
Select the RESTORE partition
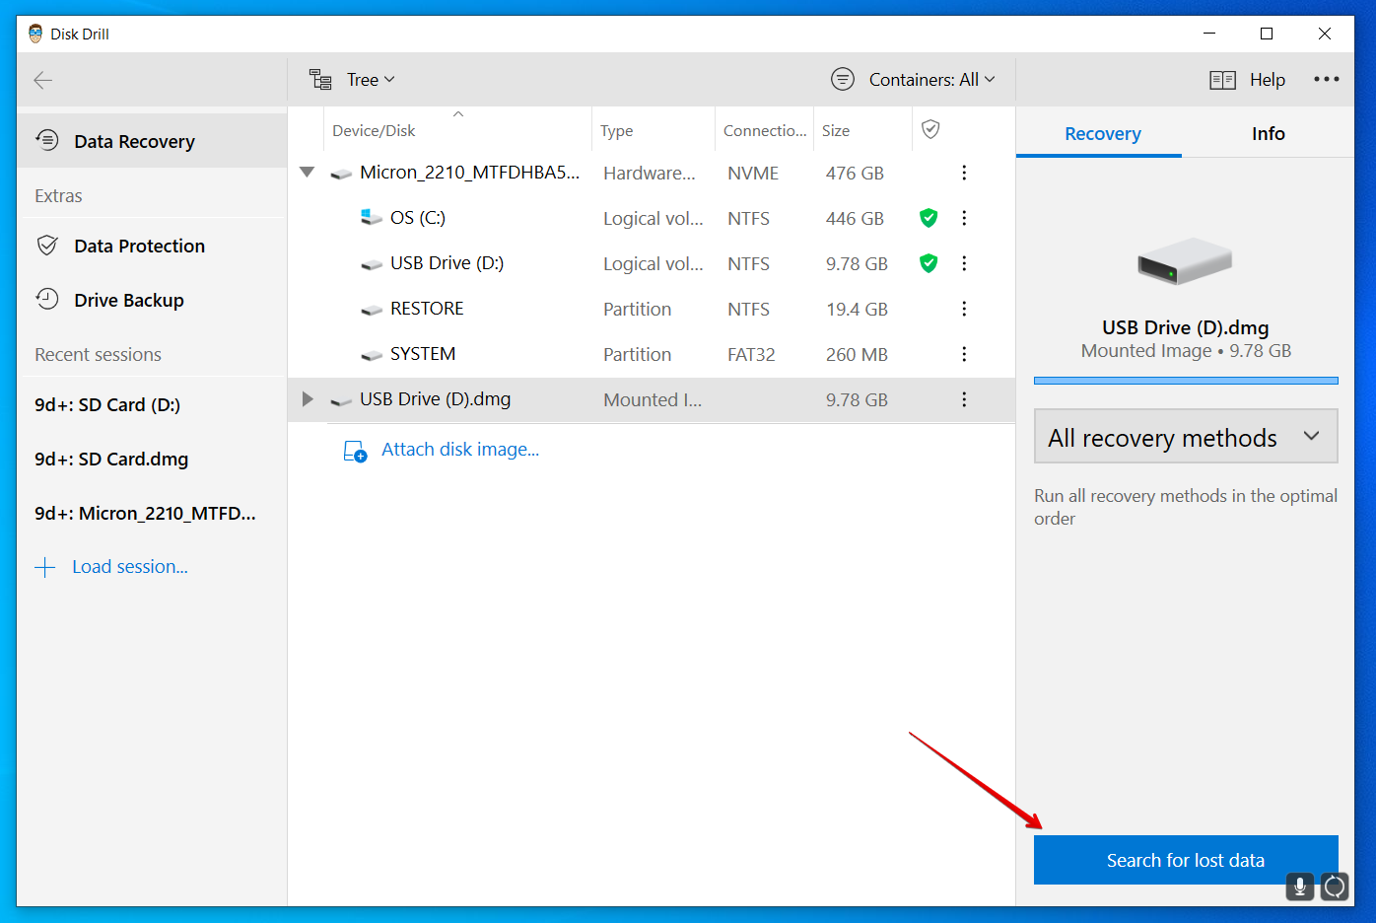pos(652,309)
